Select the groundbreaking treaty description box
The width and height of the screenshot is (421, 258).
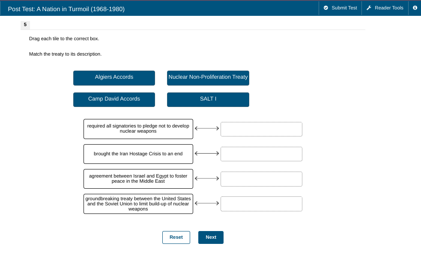click(x=138, y=204)
